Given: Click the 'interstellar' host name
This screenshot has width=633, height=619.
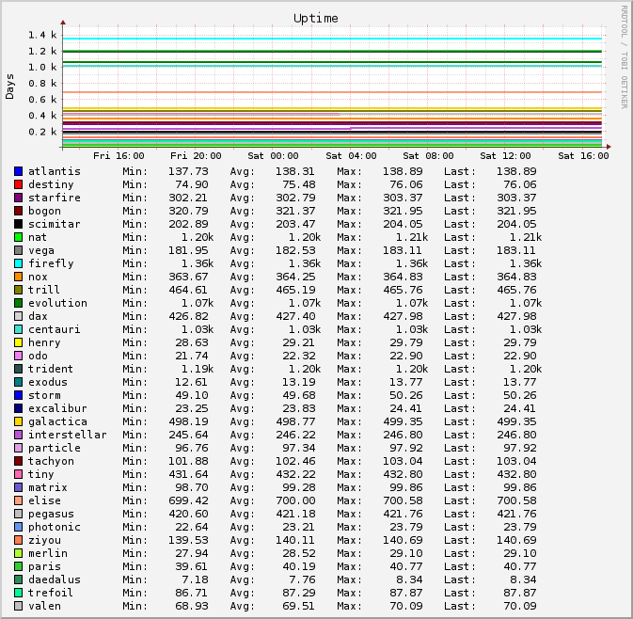Looking at the screenshot, I should pos(68,435).
